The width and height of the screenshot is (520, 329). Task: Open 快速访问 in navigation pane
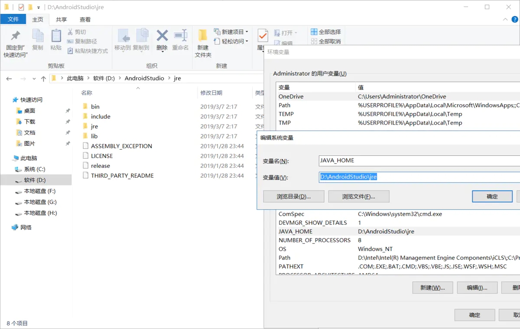(31, 100)
